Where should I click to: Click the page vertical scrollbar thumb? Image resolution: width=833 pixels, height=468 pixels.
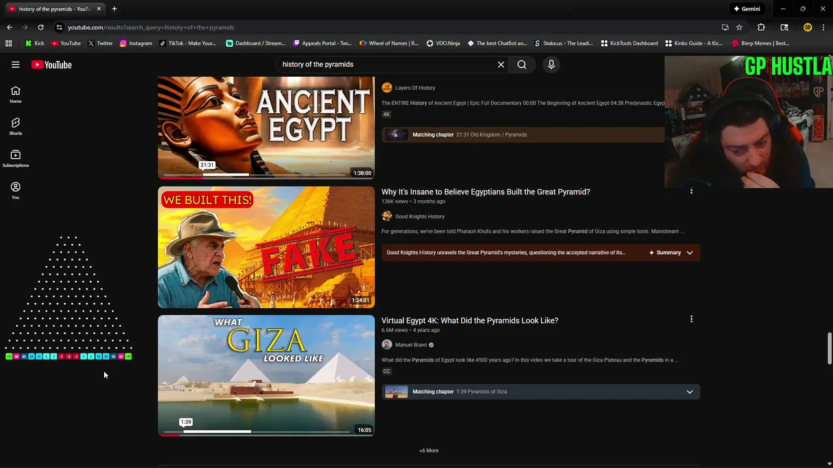click(829, 348)
